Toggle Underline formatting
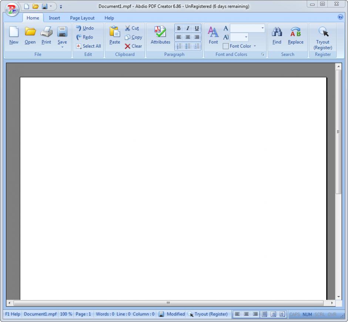 tap(197, 28)
